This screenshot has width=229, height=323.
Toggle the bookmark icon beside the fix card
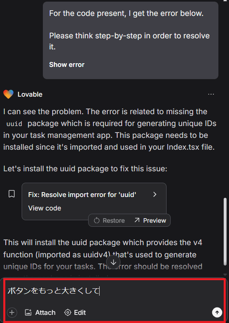[11, 194]
